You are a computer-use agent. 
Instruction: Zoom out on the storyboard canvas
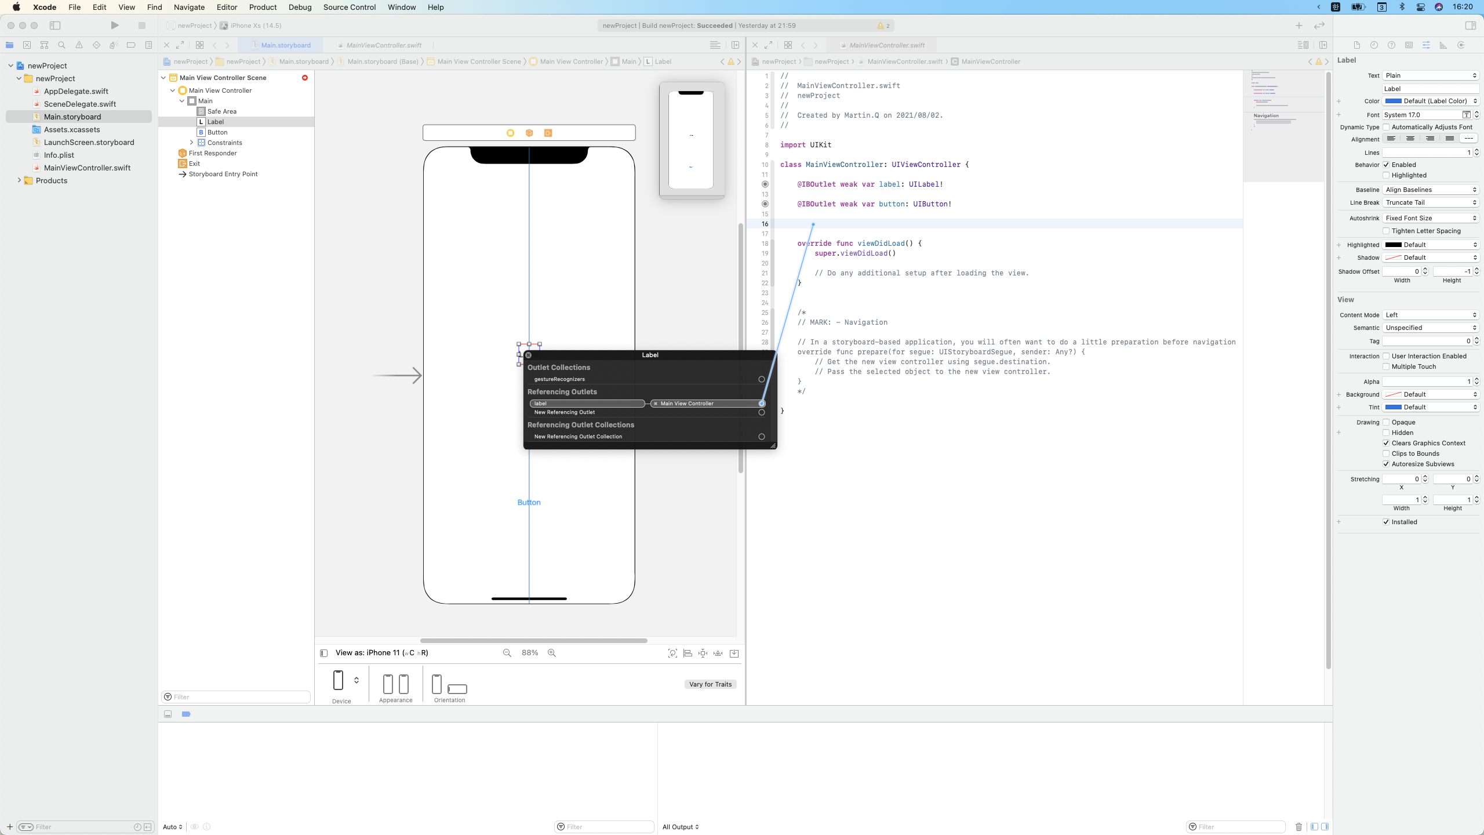507,653
